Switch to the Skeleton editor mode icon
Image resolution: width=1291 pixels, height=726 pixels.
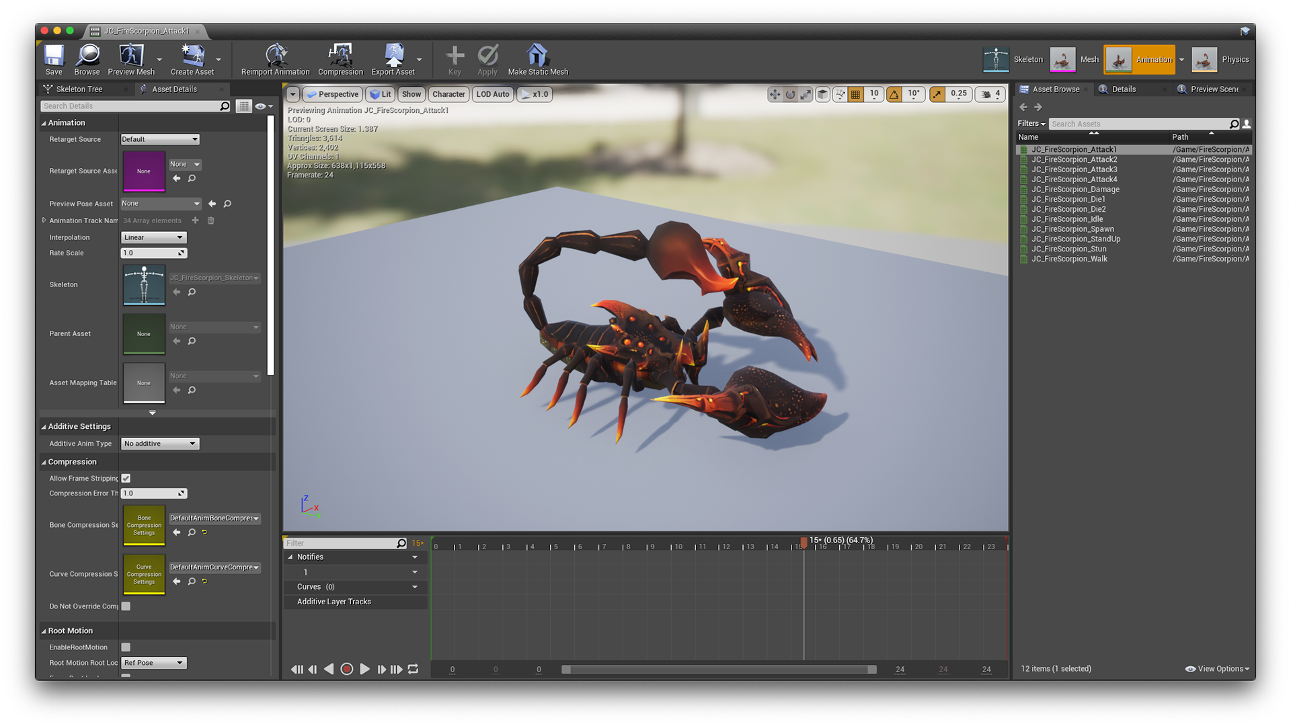click(x=997, y=59)
